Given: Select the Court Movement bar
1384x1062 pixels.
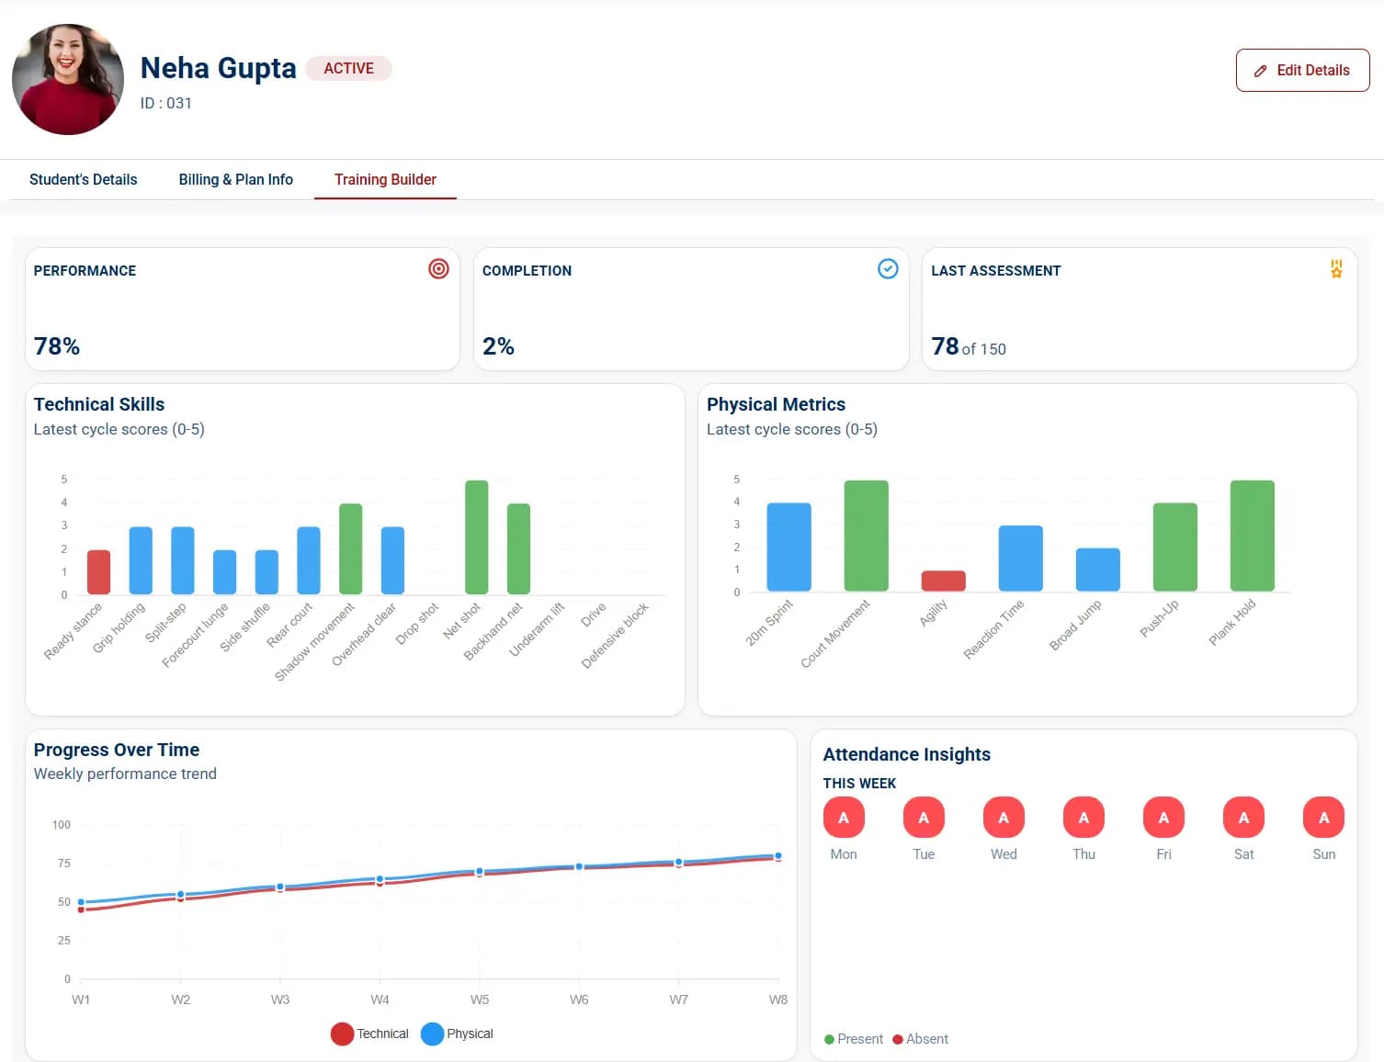Looking at the screenshot, I should (867, 536).
